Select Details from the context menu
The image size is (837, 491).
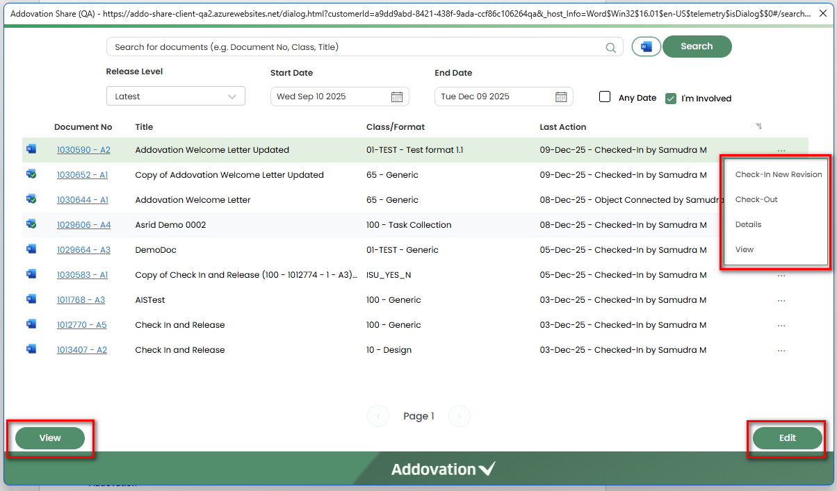click(x=748, y=225)
